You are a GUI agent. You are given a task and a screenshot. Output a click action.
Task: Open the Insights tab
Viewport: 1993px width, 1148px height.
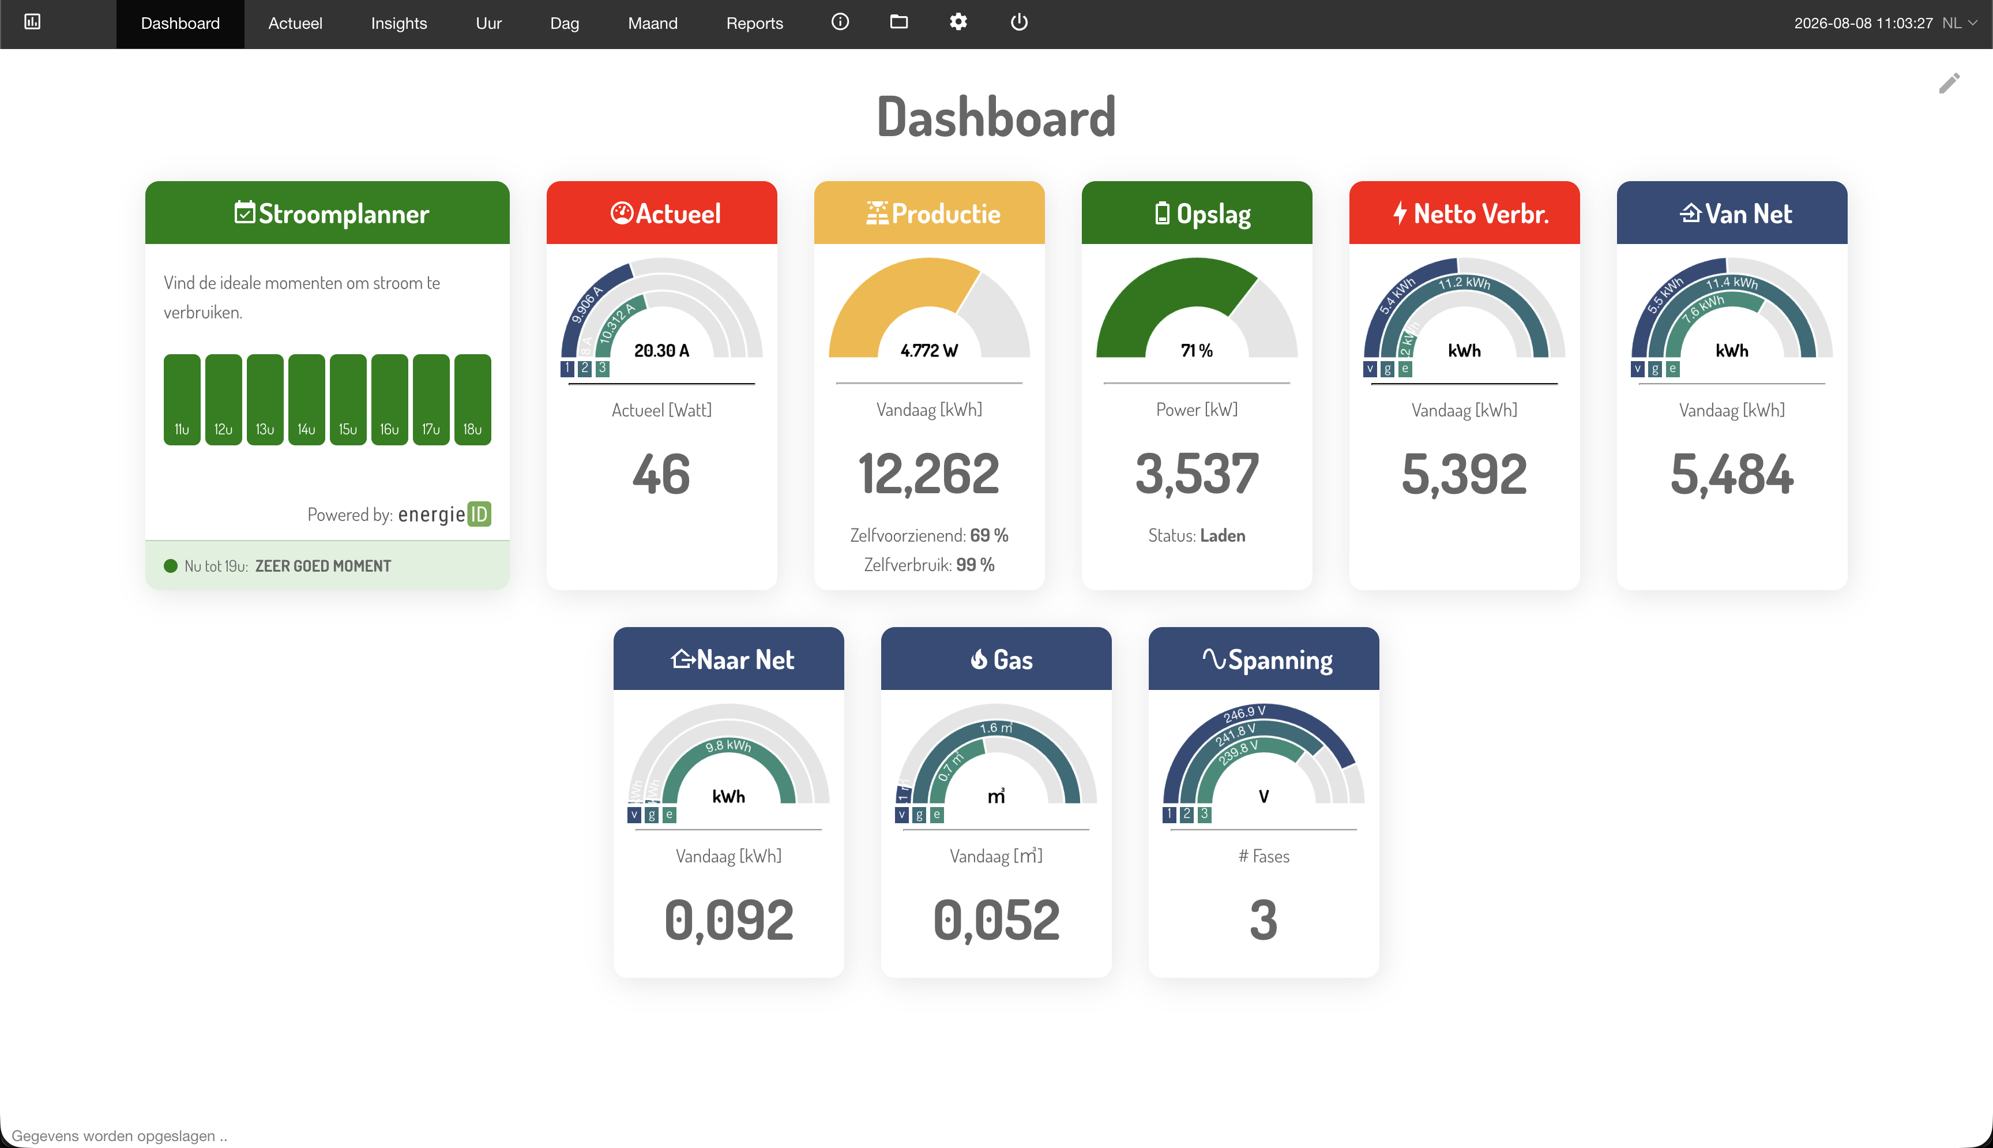pos(398,24)
